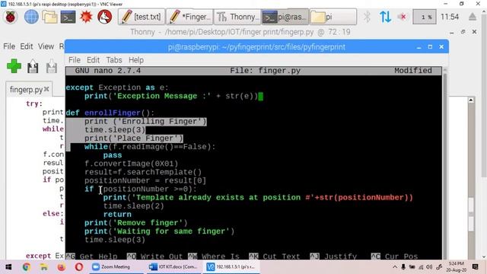Open Thonny's File menu
The image size is (487, 274).
[9, 46]
